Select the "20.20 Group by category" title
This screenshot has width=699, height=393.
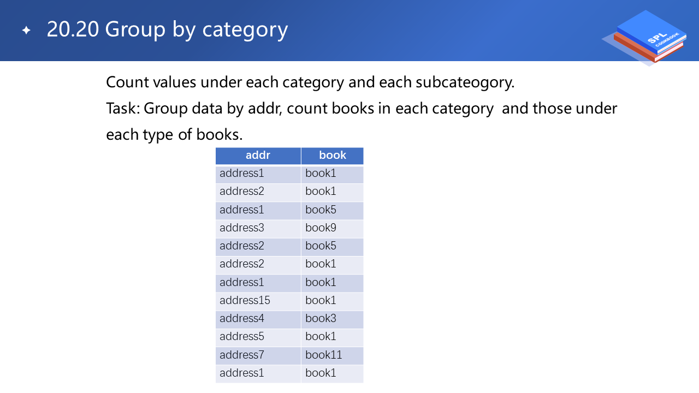(x=167, y=29)
